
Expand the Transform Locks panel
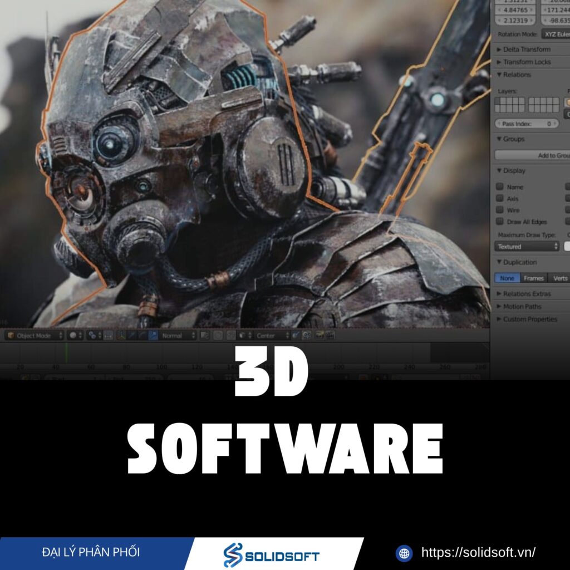(x=524, y=62)
